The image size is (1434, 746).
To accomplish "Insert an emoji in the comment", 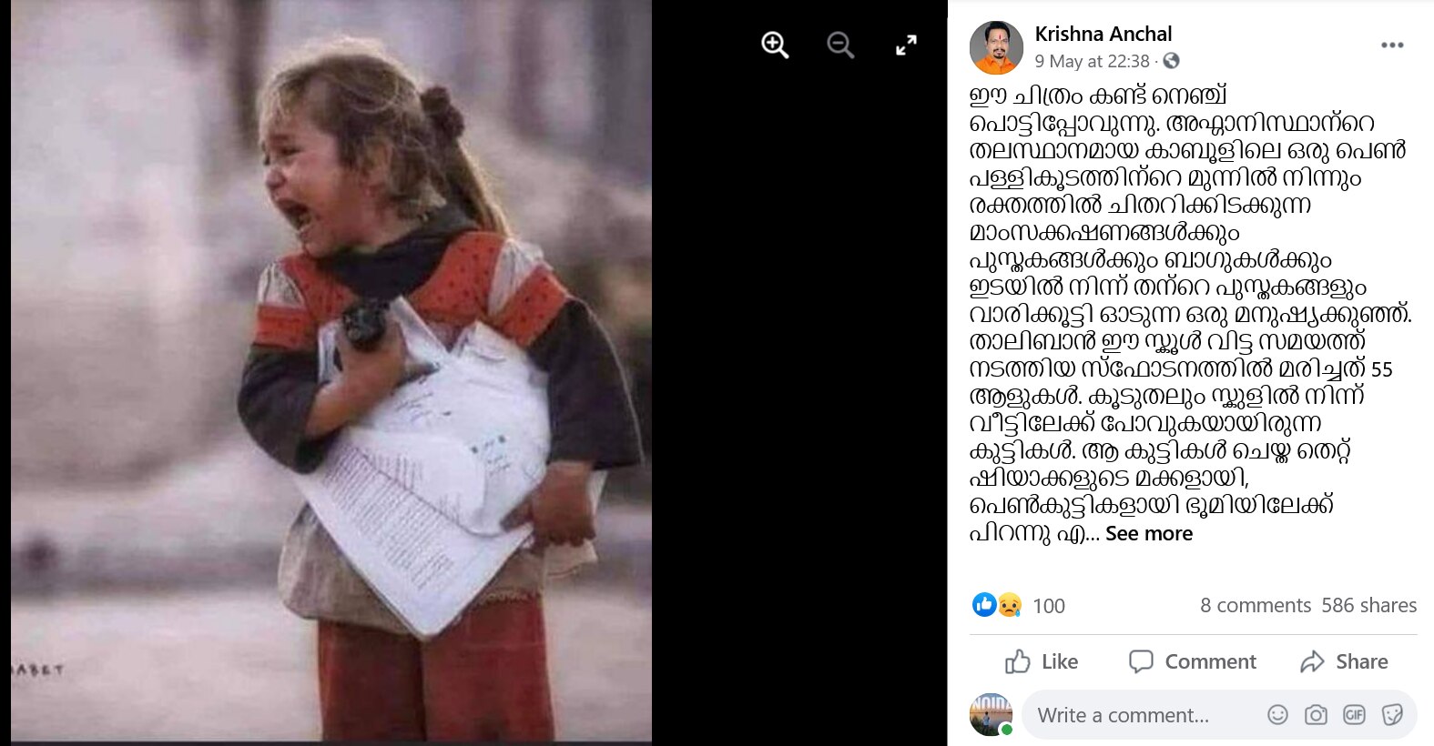I will 1278,715.
